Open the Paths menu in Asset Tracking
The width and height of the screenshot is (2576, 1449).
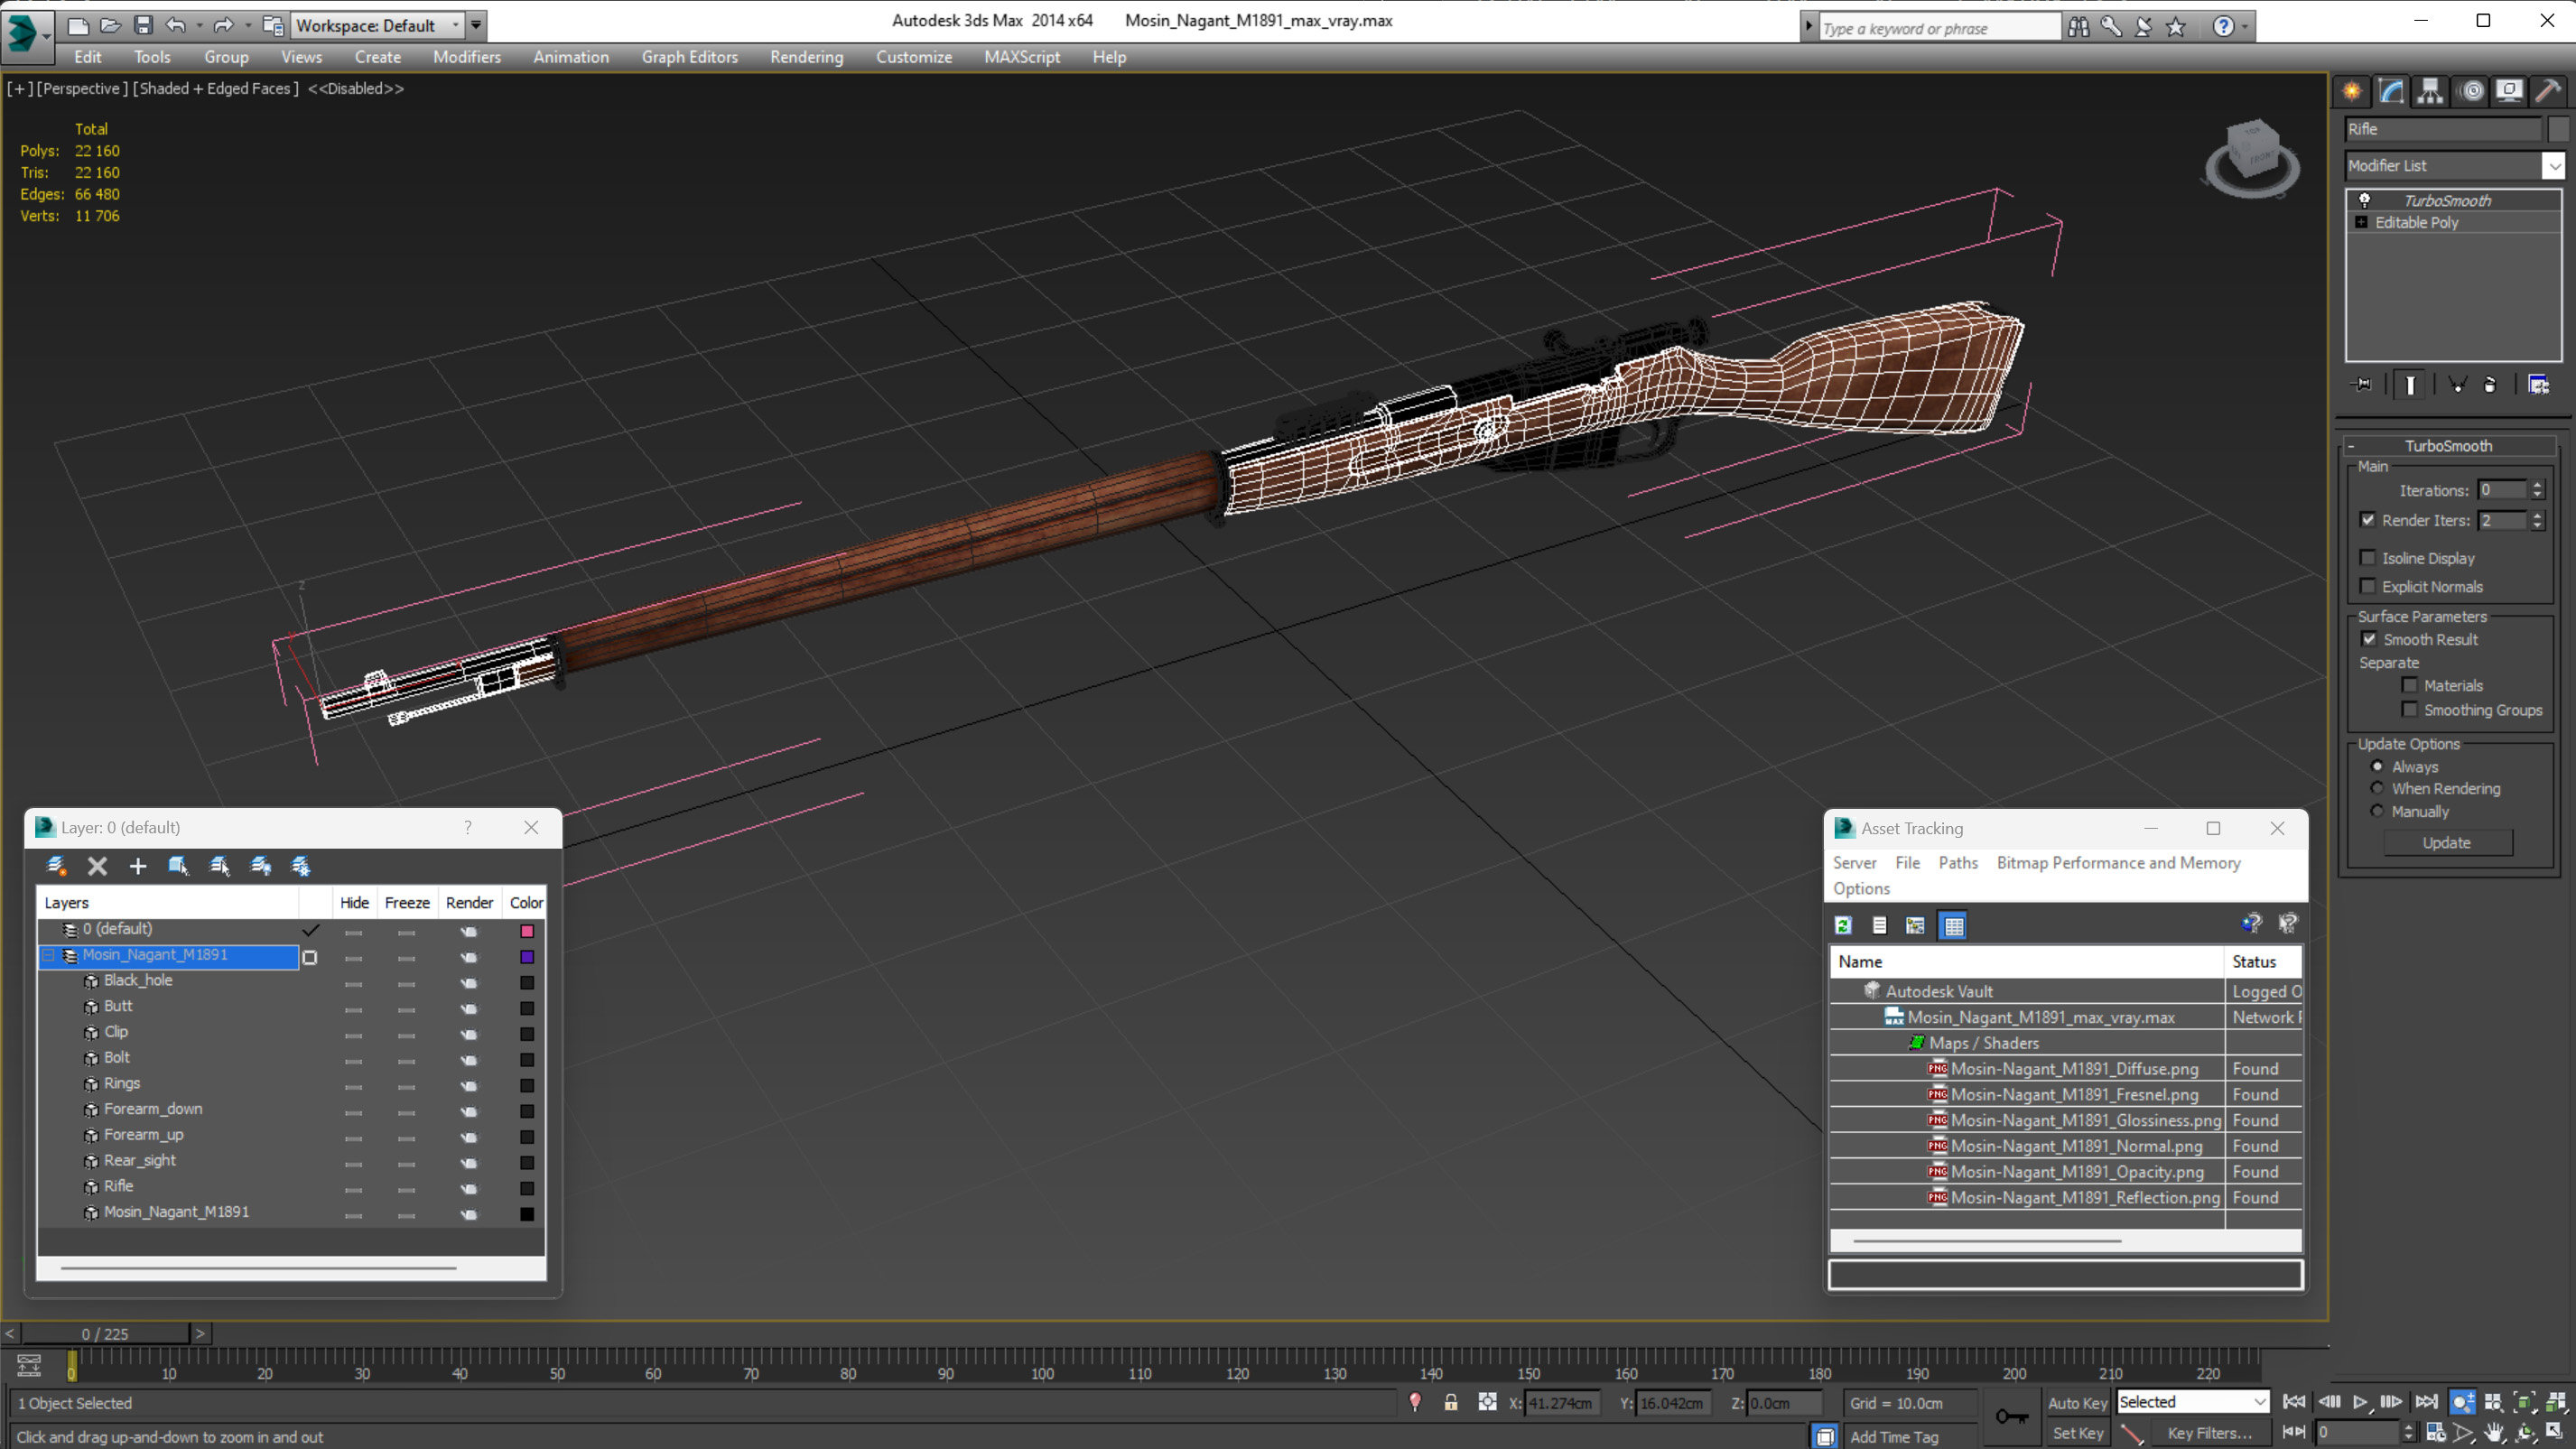pos(1957,862)
